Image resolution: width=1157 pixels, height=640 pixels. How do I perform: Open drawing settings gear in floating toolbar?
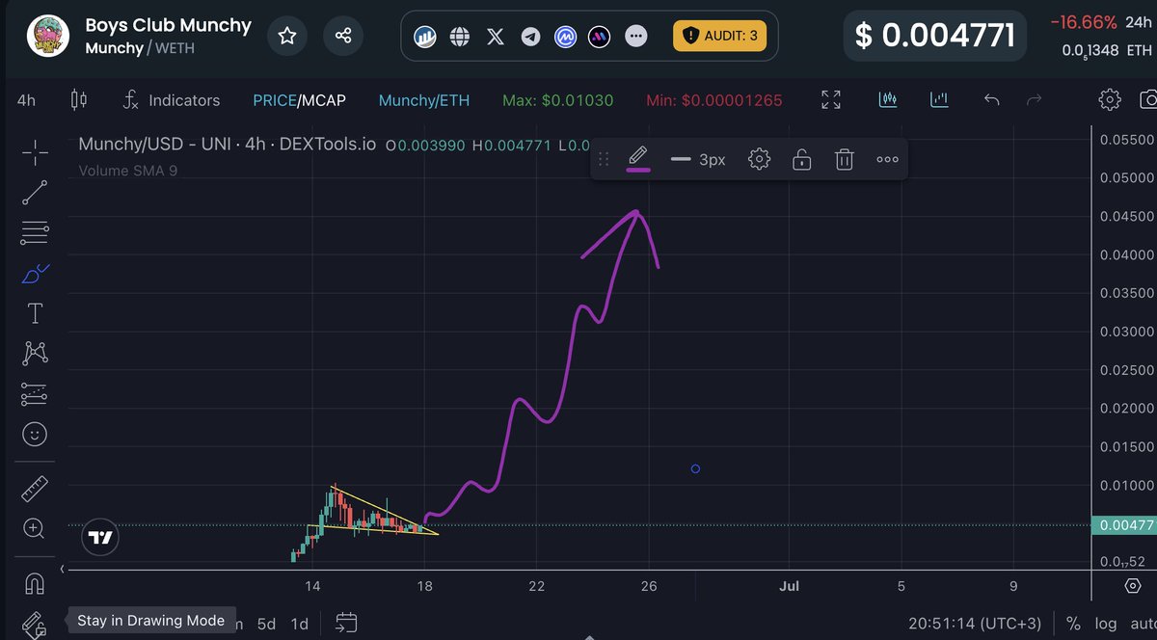point(760,159)
